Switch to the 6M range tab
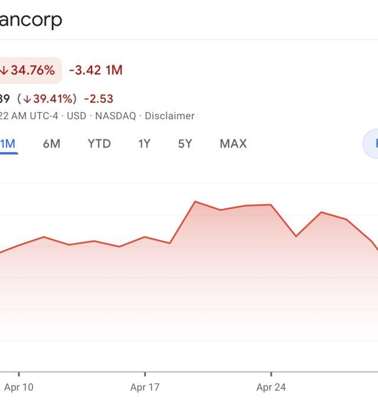 (x=51, y=143)
